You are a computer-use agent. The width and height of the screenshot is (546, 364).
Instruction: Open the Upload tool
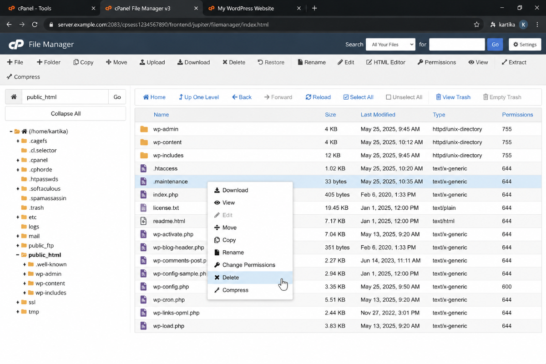coord(152,62)
